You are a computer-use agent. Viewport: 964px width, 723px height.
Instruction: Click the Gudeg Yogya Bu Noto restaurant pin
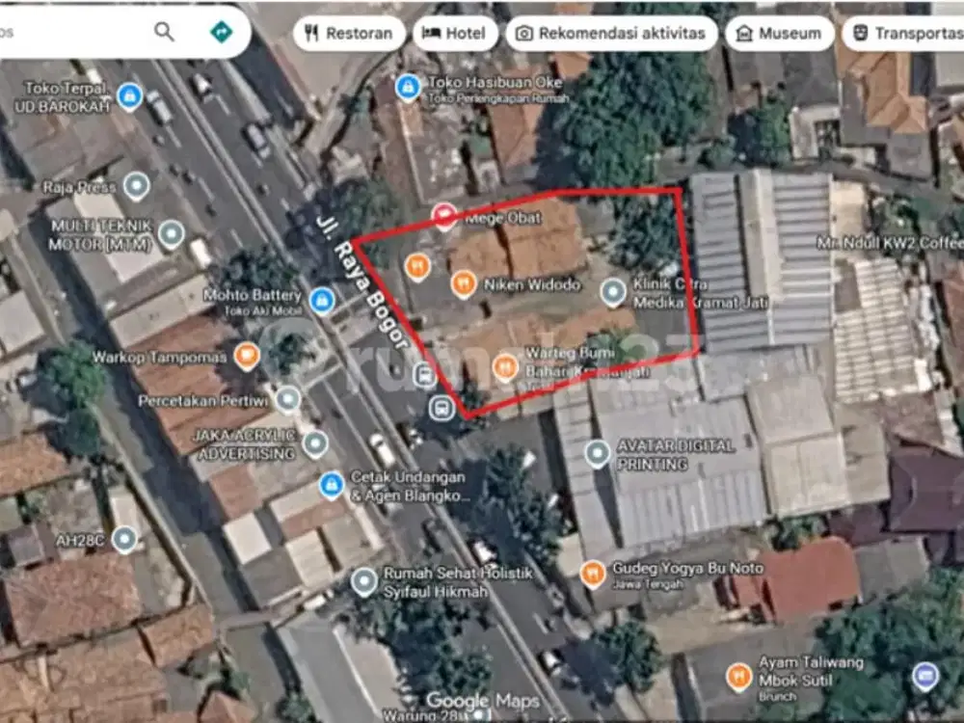(x=592, y=575)
